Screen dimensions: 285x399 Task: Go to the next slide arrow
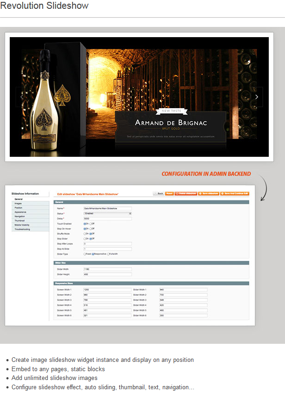point(257,97)
